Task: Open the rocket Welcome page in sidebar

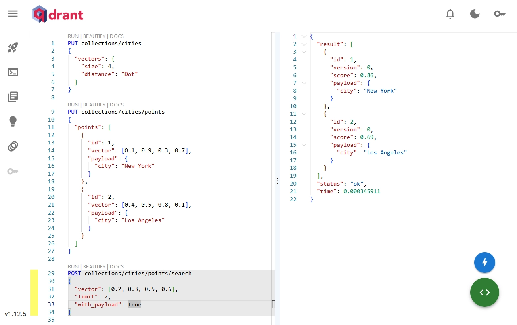Action: [13, 48]
